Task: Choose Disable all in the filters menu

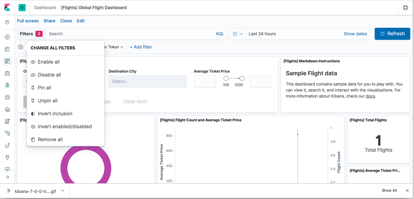Action: click(49, 75)
